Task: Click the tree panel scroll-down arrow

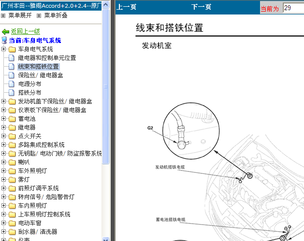Action: pyautogui.click(x=105, y=239)
